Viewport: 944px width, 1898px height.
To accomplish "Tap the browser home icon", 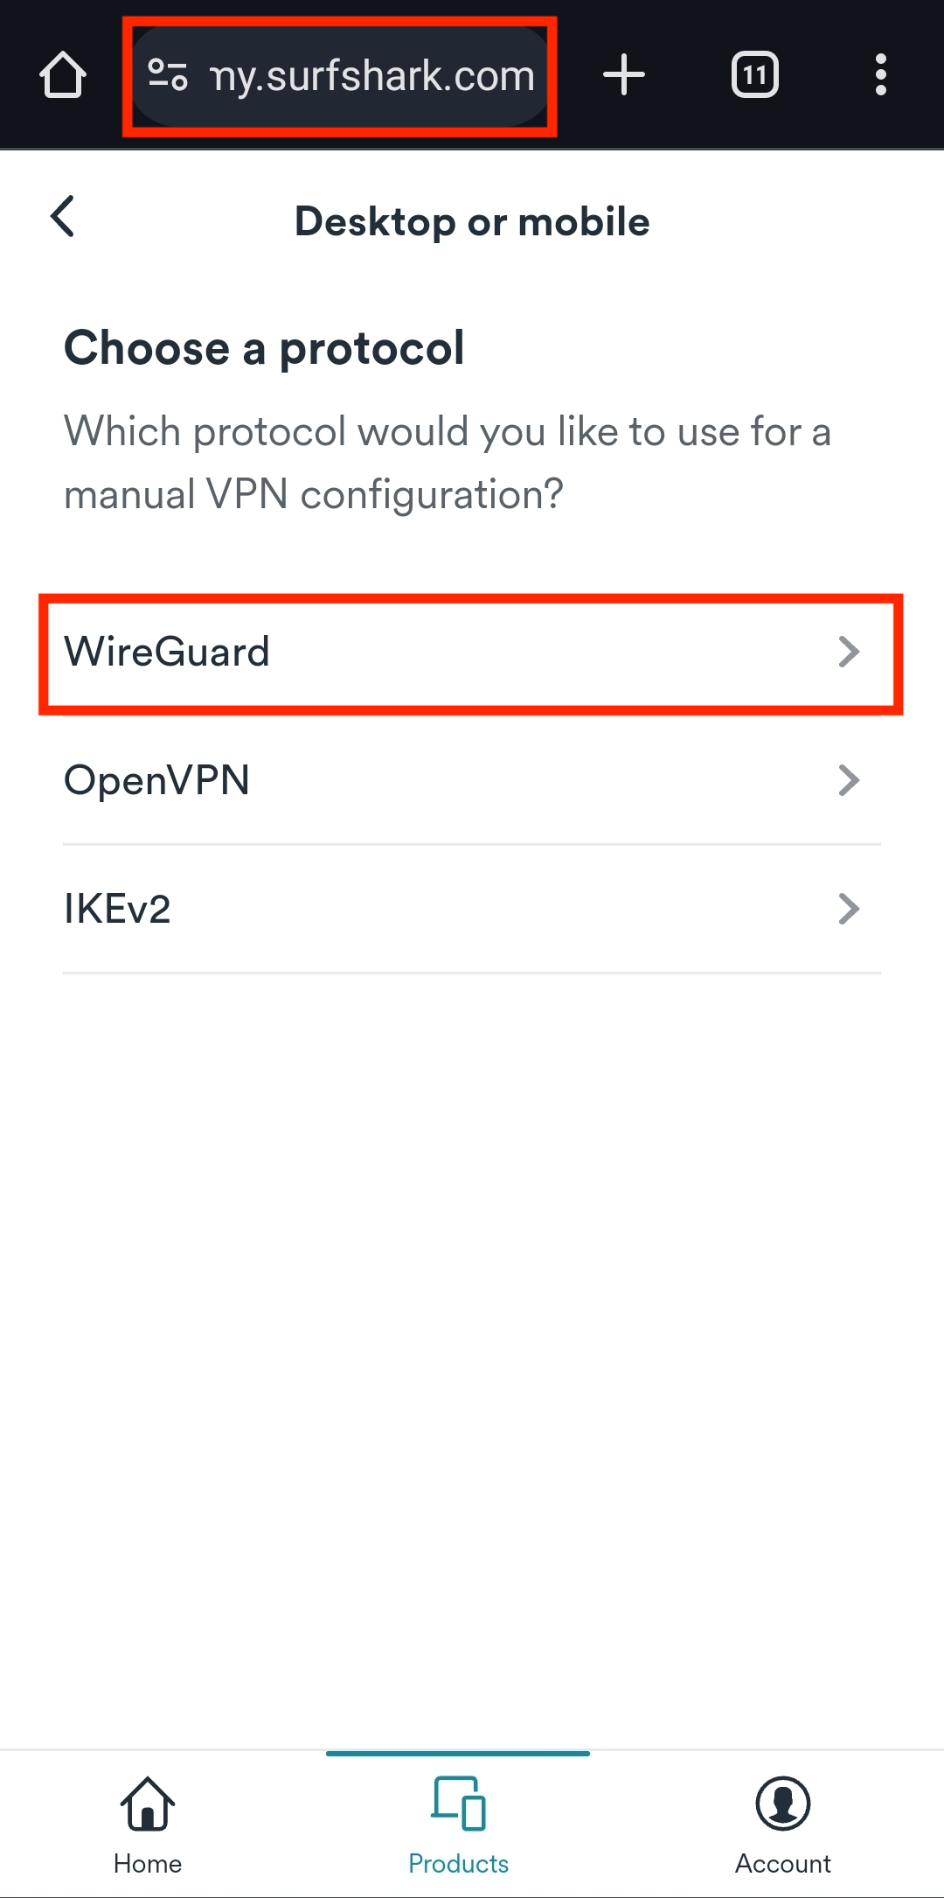I will [63, 75].
